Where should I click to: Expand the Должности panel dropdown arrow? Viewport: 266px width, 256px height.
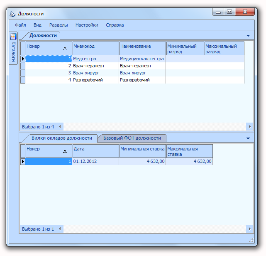click(x=248, y=36)
